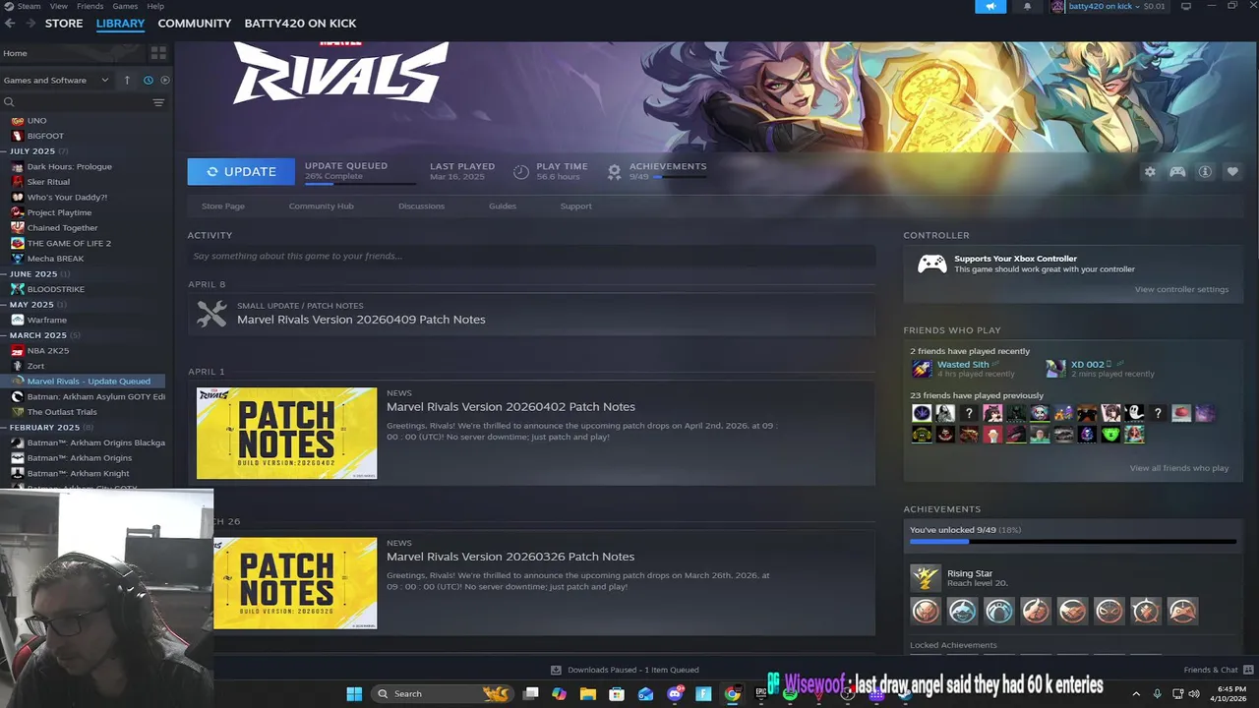Open the Discussions link
Image resolution: width=1259 pixels, height=708 pixels.
pyautogui.click(x=421, y=206)
